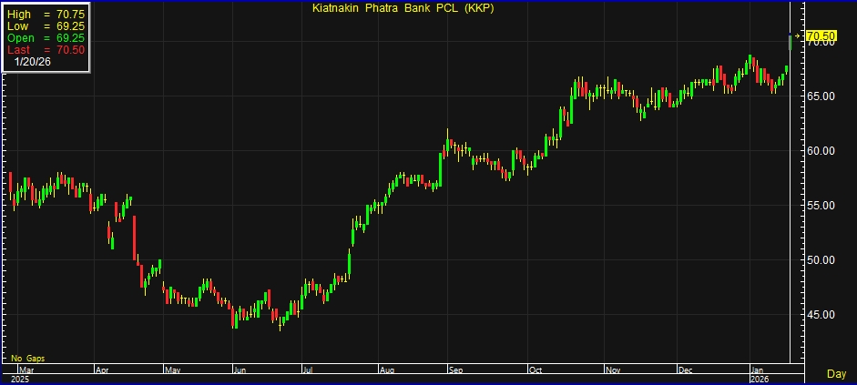Click the latest candlestick at the far right

(790, 41)
